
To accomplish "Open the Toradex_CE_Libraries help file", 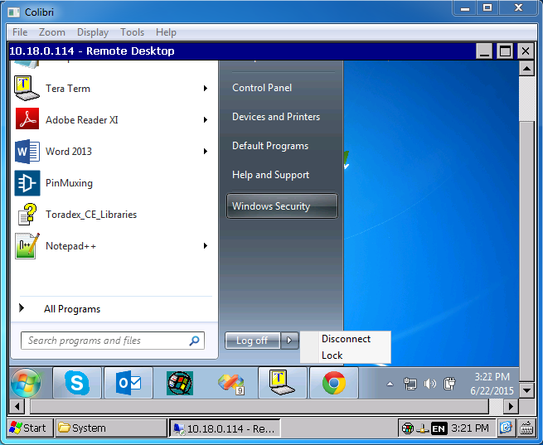I will click(x=110, y=214).
